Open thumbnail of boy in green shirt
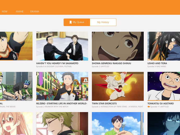The height and width of the screenshot is (135, 180). [118, 124]
